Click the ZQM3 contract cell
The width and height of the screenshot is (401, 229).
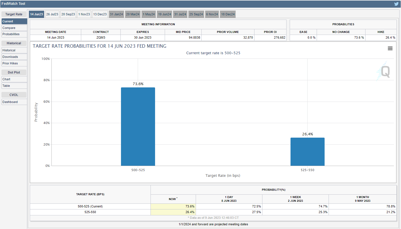coord(101,37)
